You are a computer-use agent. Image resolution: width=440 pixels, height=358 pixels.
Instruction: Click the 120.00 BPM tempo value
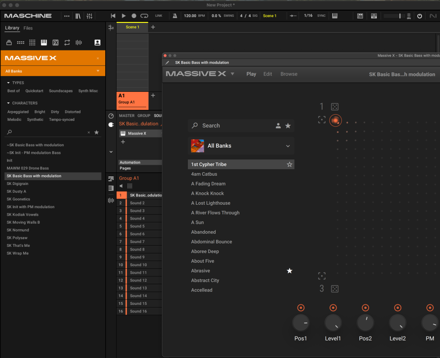[x=190, y=16]
